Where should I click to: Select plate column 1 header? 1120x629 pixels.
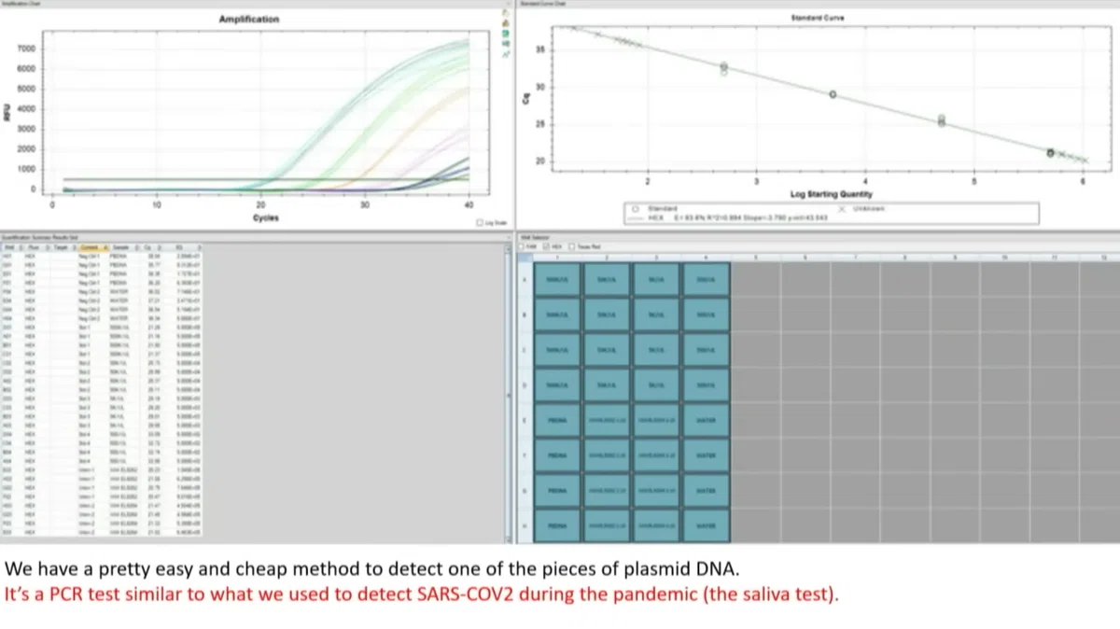click(x=557, y=258)
